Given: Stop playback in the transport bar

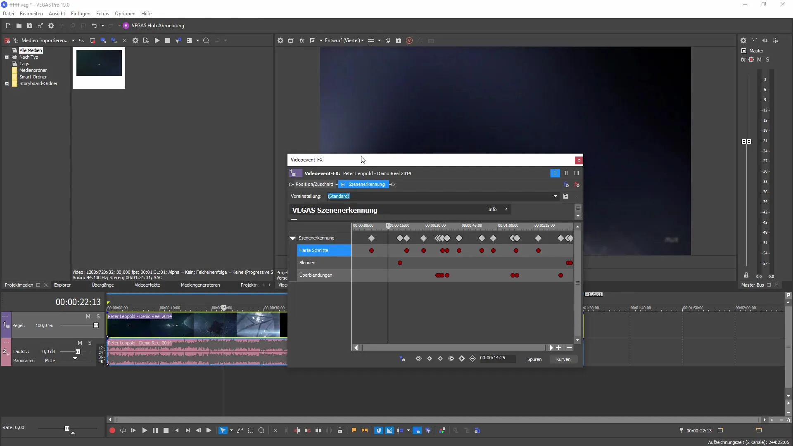Looking at the screenshot, I should (166, 430).
